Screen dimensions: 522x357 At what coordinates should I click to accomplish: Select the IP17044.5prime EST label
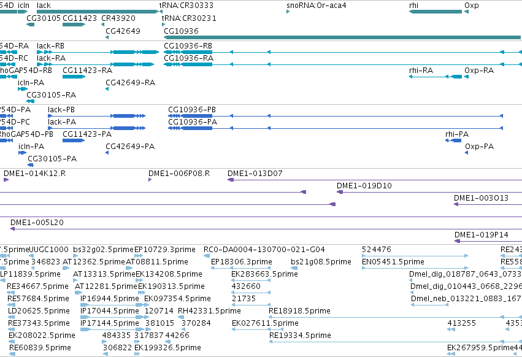pos(110,311)
